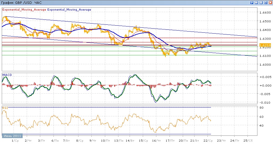Image resolution: width=273 pixels, height=144 pixels.
Task: Click the 25/Сб date on time axis
Action: pyautogui.click(x=248, y=141)
